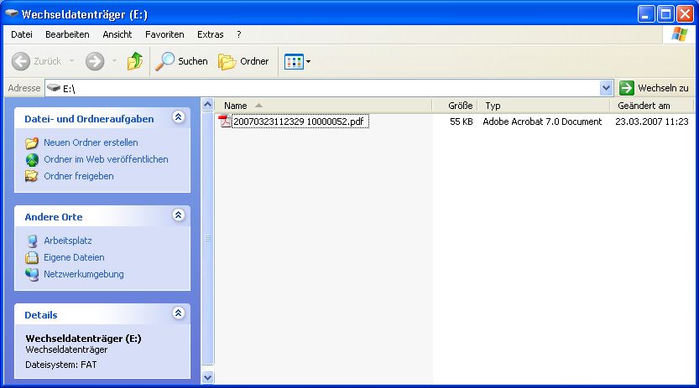Click the Eigene Dateien folder icon
The image size is (699, 388).
32,257
